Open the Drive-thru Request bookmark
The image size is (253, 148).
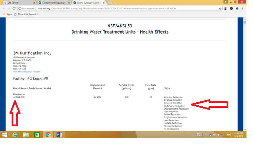pyautogui.click(x=26, y=14)
